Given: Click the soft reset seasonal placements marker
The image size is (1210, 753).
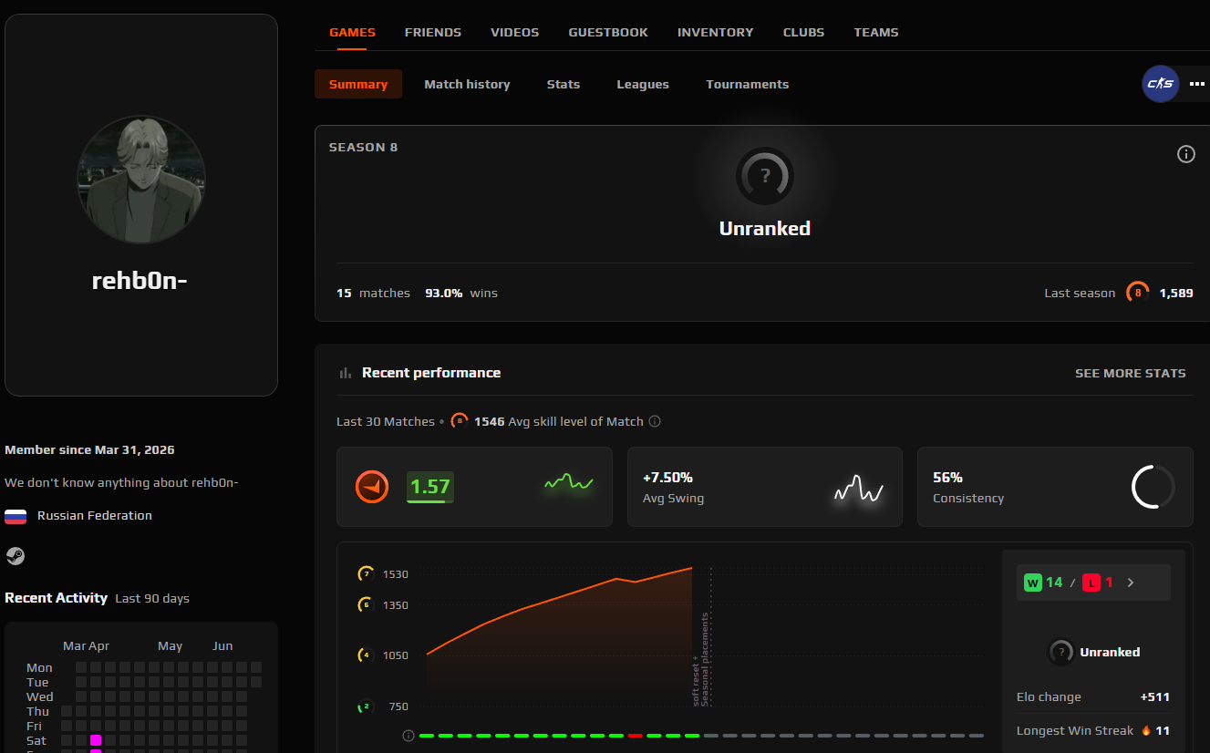Looking at the screenshot, I should point(701,658).
